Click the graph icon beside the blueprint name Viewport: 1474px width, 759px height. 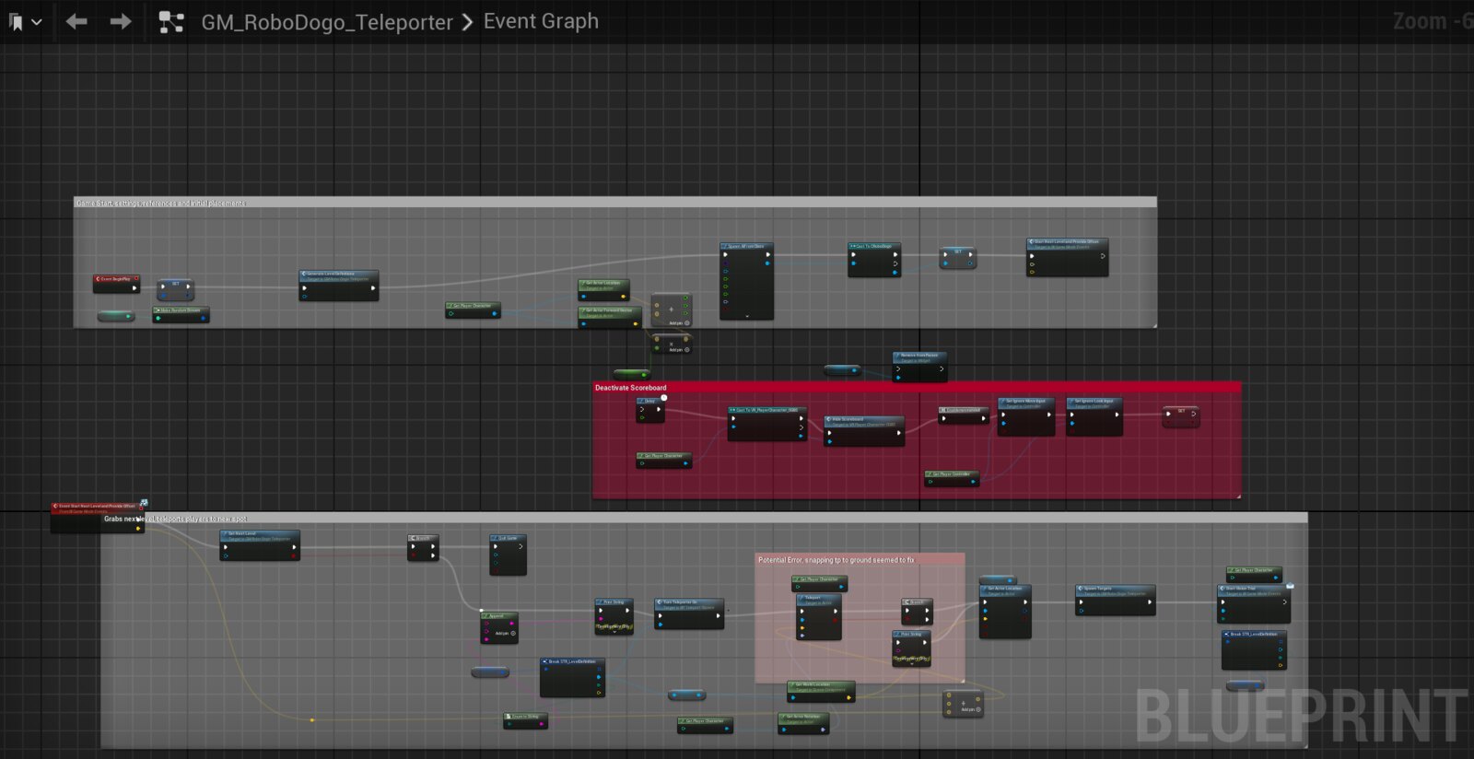(171, 22)
